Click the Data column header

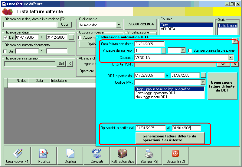point(39,81)
